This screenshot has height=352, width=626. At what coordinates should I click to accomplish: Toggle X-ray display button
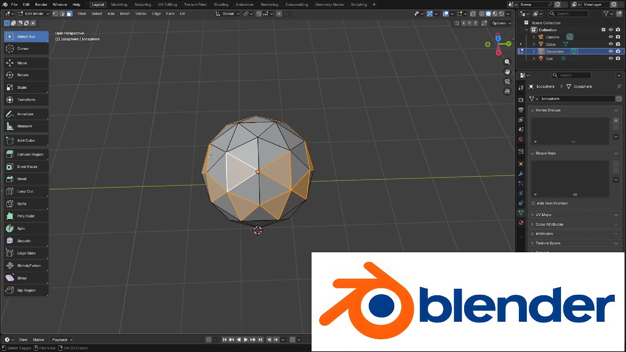[473, 14]
